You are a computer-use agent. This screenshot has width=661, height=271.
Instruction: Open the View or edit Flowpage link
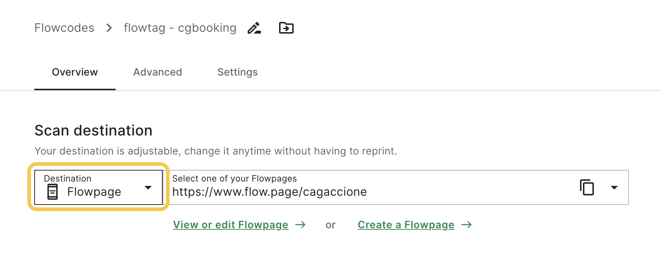coord(231,225)
